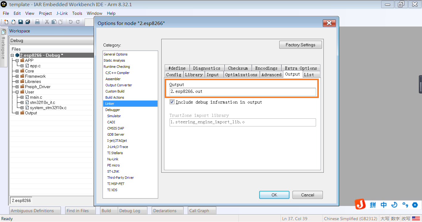Viewport: 422px width, 222px height.
Task: Save the file with the floppy icon
Action: click(20, 22)
